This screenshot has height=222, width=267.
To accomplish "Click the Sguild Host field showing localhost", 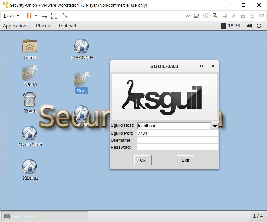I will (x=174, y=126).
